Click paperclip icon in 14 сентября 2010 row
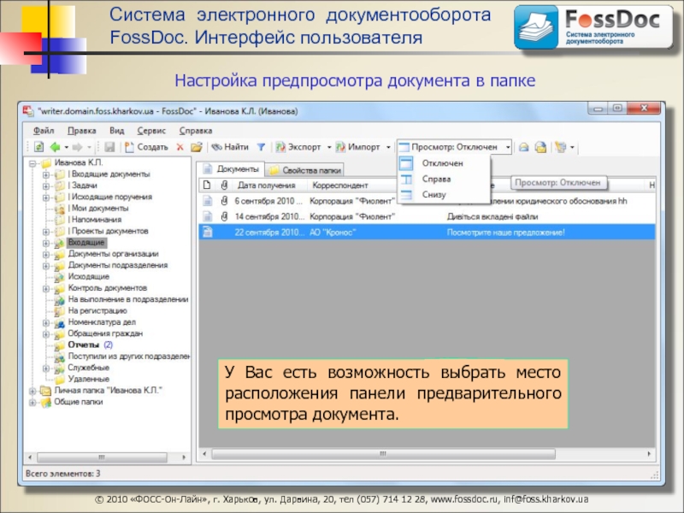This screenshot has height=513, width=684. [224, 216]
